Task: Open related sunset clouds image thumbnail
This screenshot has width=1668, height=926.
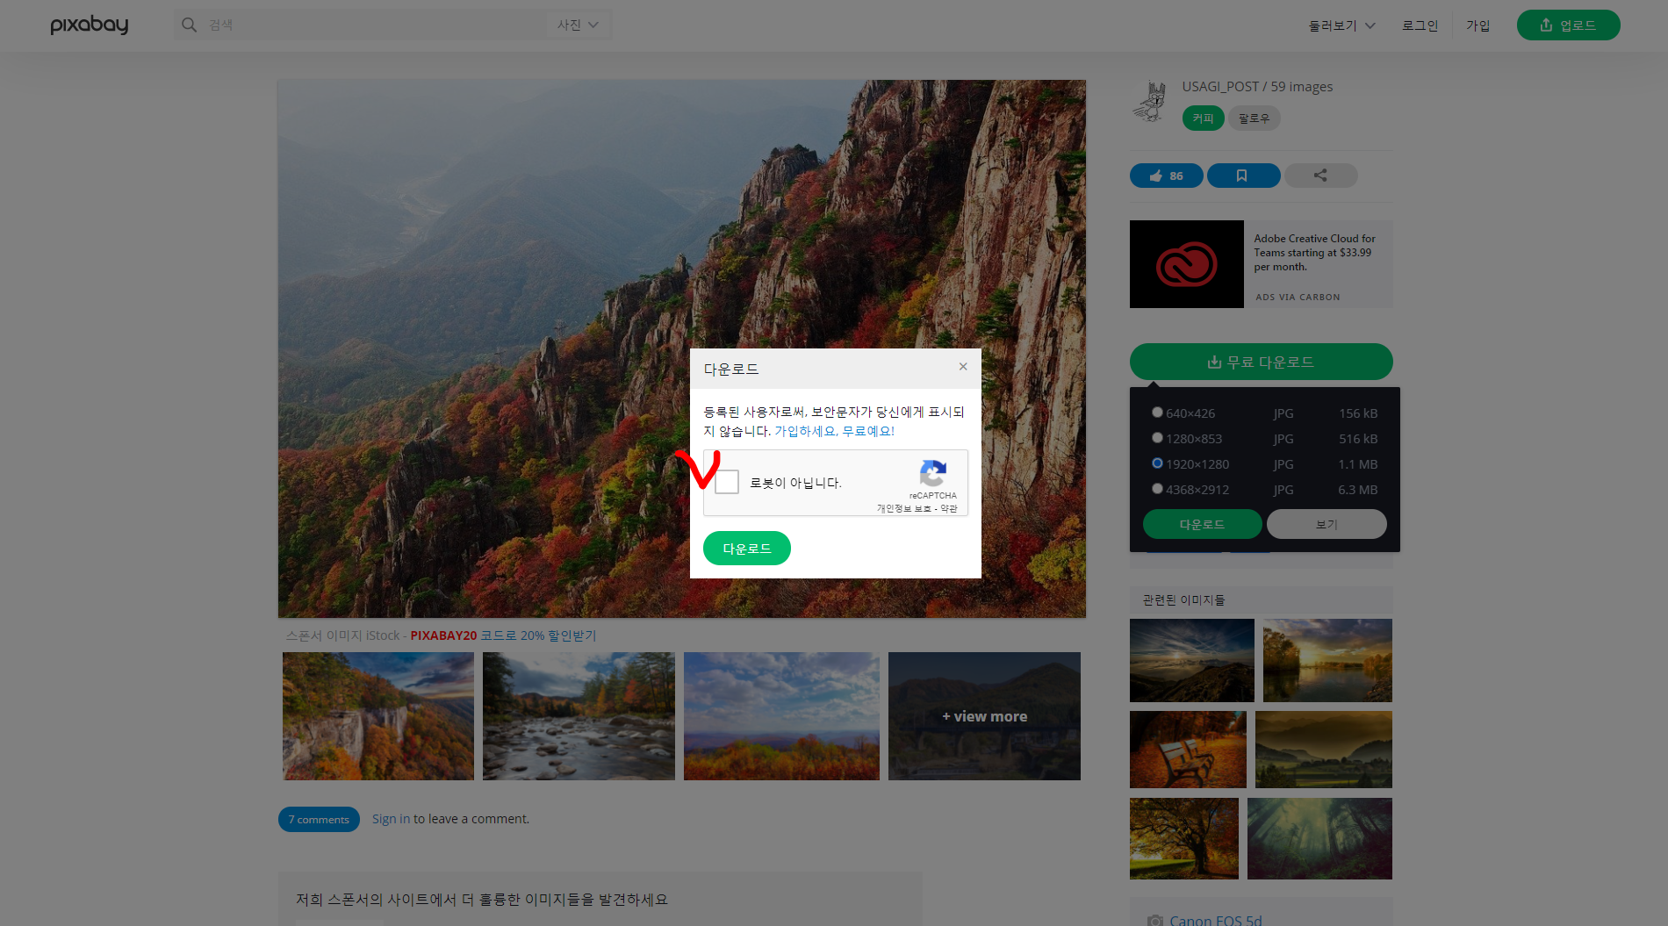Action: pyautogui.click(x=1191, y=660)
